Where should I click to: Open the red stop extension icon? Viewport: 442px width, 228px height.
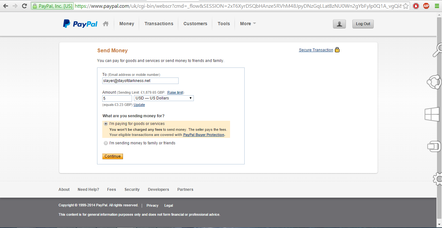pyautogui.click(x=416, y=6)
